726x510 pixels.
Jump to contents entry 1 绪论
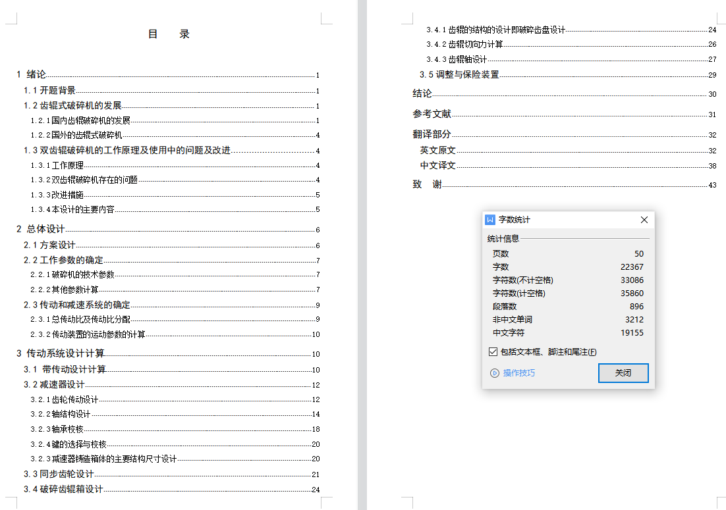point(31,74)
